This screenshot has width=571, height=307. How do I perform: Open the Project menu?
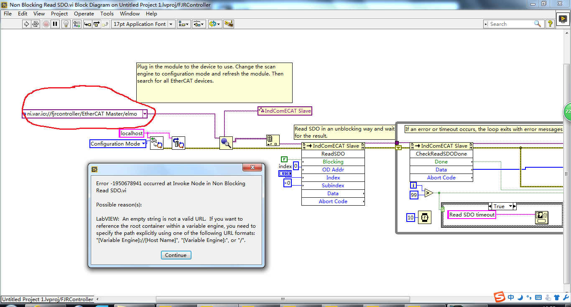[x=59, y=14]
